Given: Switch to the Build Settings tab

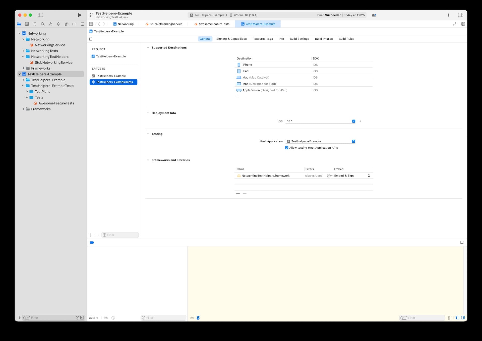Looking at the screenshot, I should pos(299,39).
